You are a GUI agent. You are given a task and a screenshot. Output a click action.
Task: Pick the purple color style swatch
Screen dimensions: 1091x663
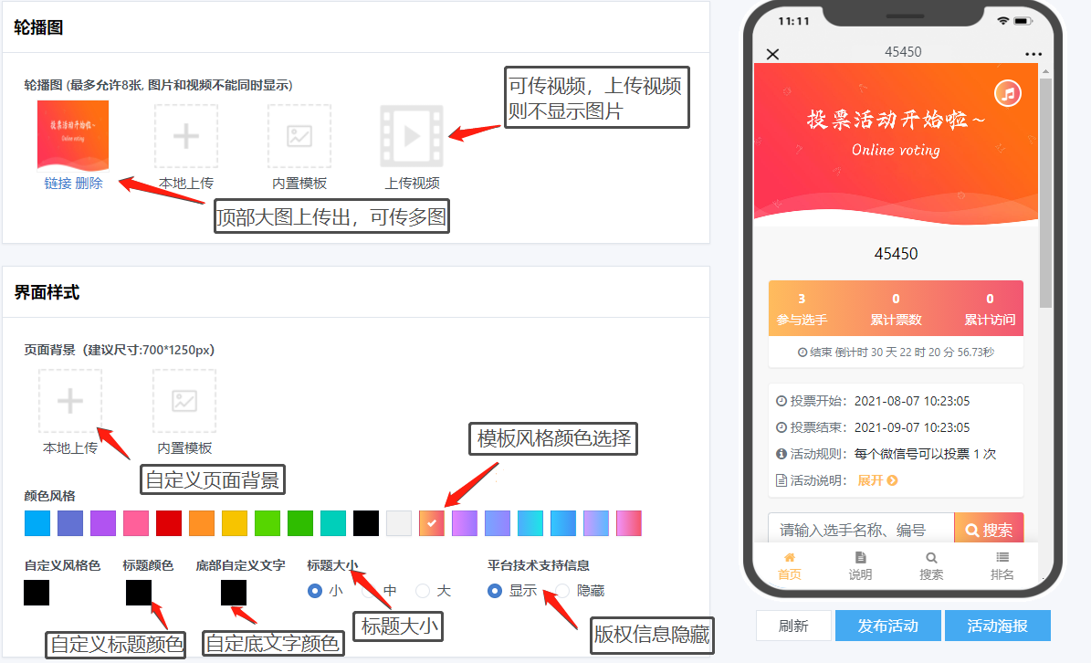coord(103,523)
